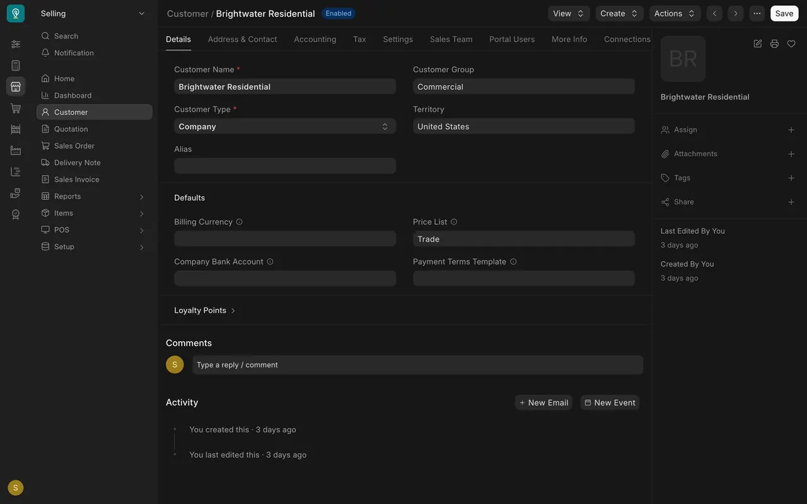Click the sliders icon in the left rail
This screenshot has width=807, height=504.
pos(16,44)
